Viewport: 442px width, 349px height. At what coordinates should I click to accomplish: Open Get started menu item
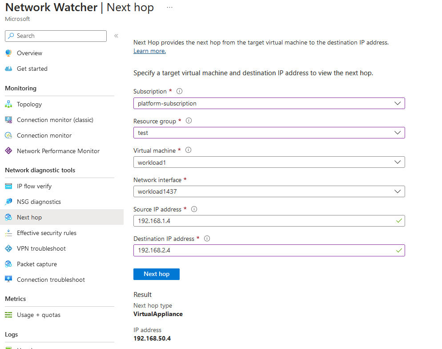(x=32, y=69)
